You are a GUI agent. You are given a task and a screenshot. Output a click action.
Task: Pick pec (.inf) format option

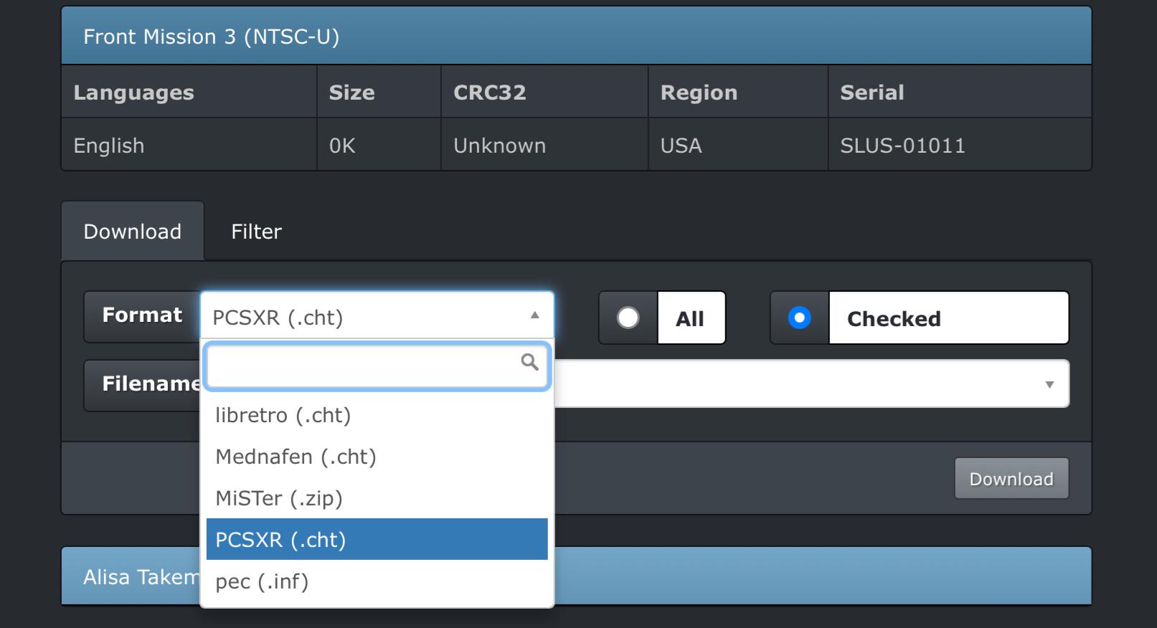click(262, 581)
